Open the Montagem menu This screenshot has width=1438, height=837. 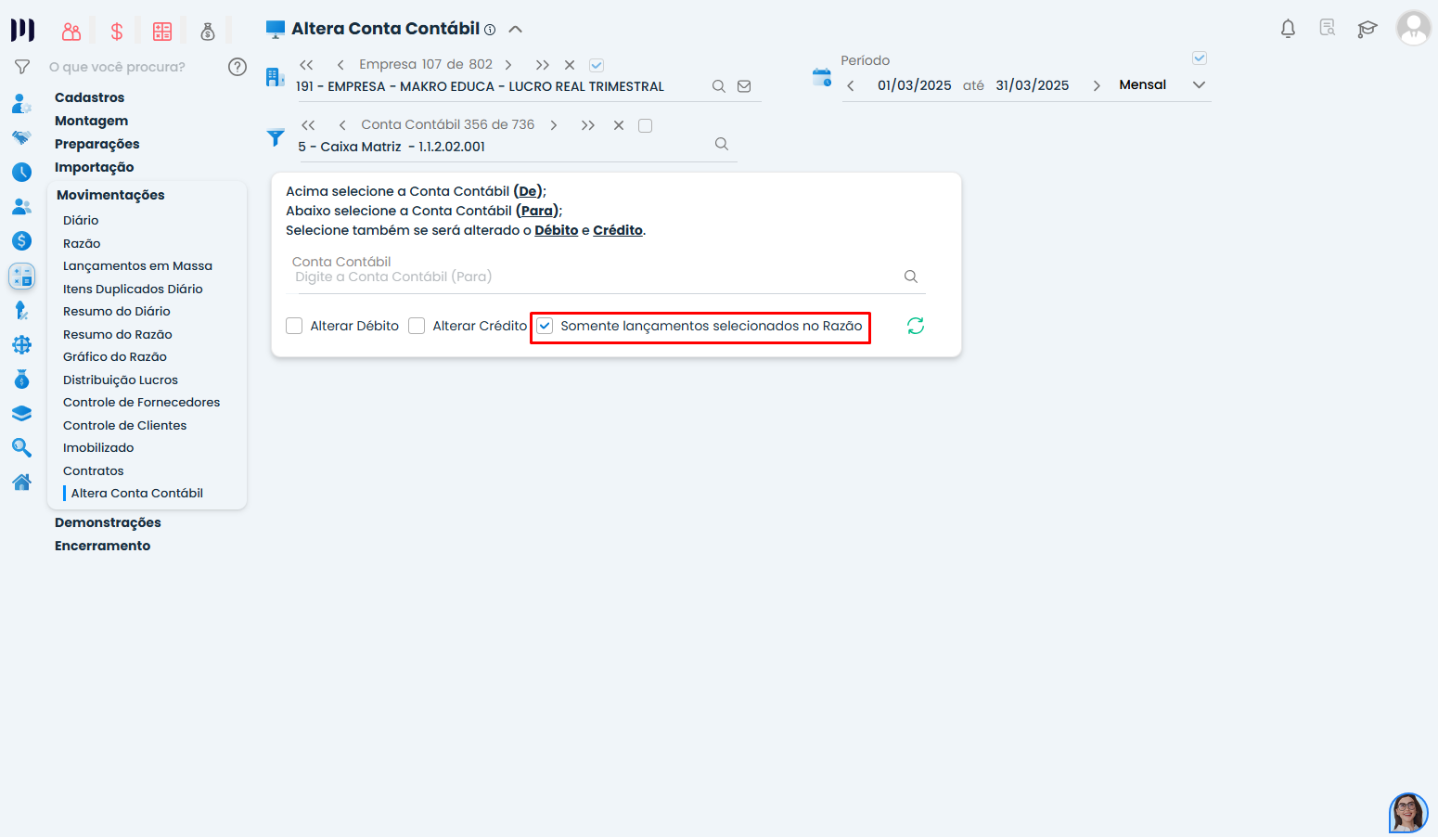click(x=91, y=121)
